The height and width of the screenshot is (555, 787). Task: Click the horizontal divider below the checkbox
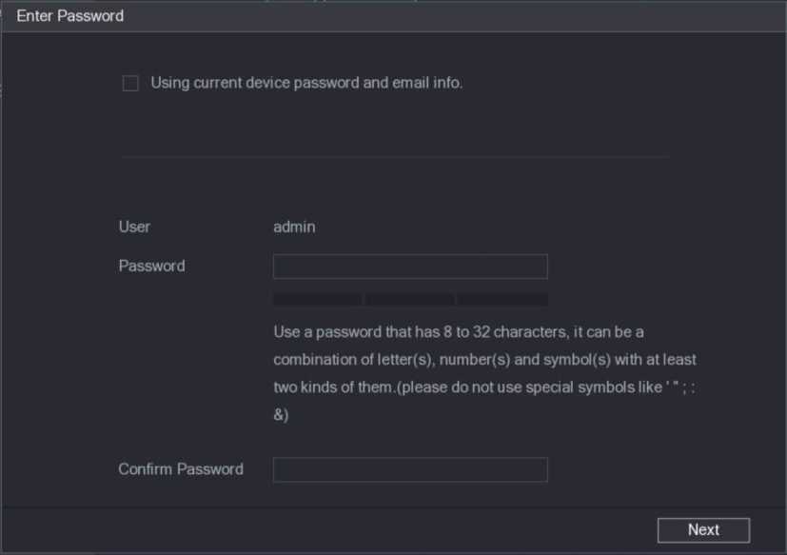395,156
